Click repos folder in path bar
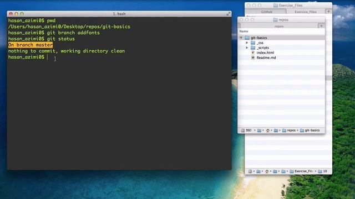The image size is (355, 199). [289, 130]
